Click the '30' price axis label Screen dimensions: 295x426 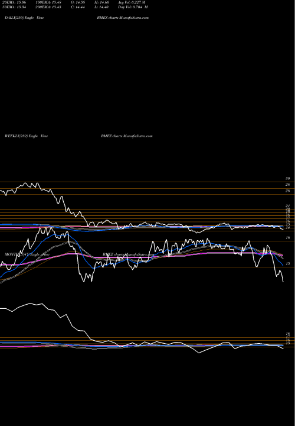click(288, 179)
